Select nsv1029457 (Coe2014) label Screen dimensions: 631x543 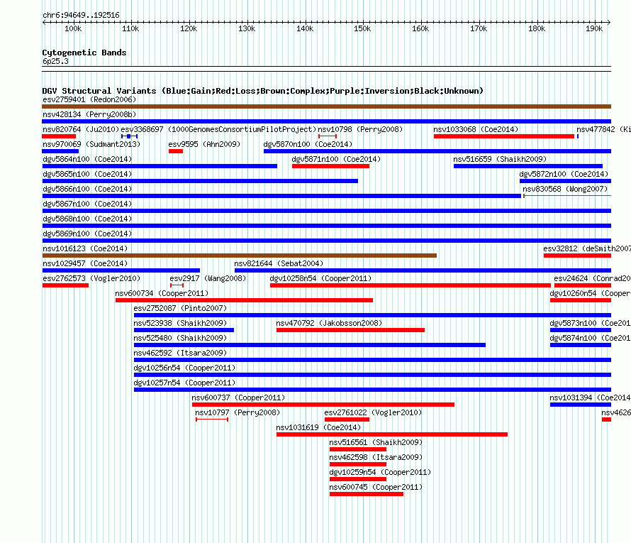point(85,263)
